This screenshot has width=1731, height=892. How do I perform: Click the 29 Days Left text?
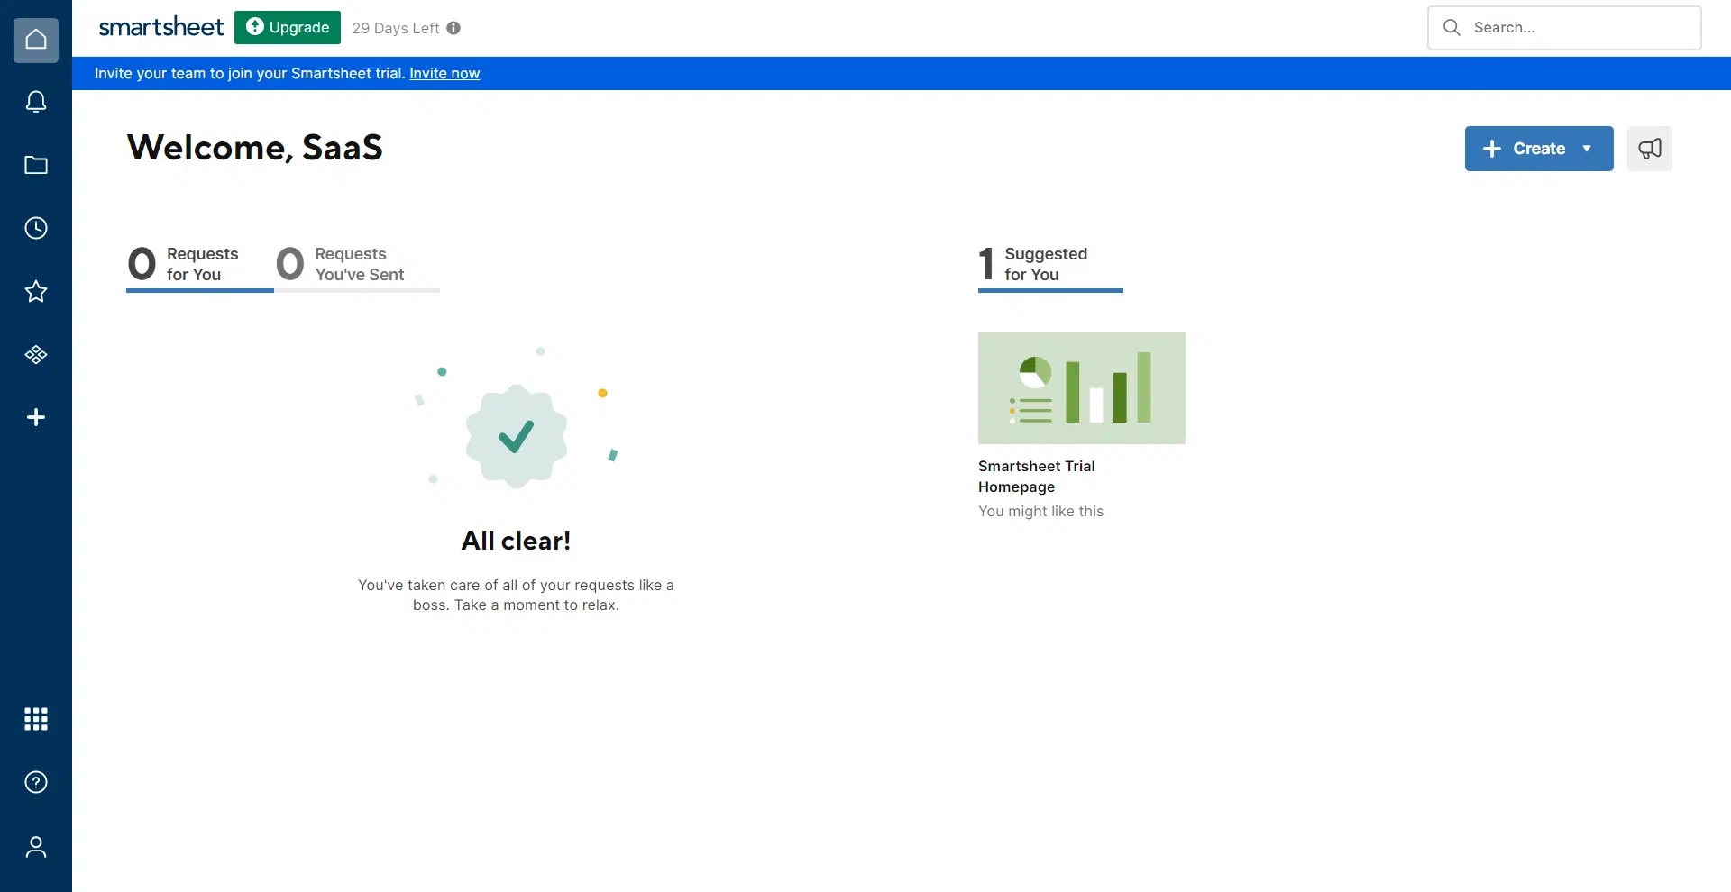pyautogui.click(x=396, y=28)
